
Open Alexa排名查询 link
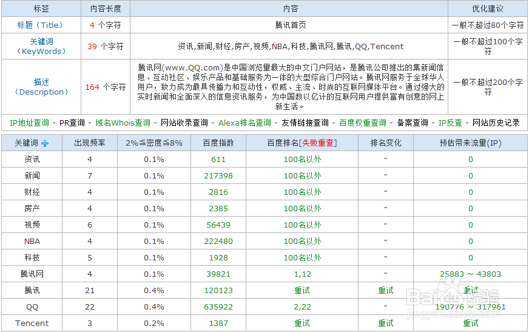click(x=244, y=123)
